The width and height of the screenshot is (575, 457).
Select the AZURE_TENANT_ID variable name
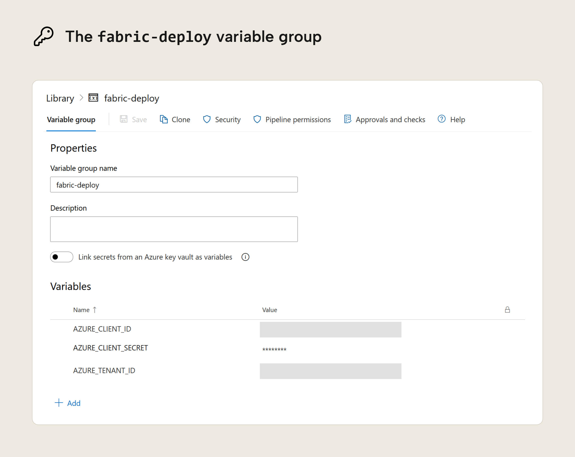tap(104, 371)
